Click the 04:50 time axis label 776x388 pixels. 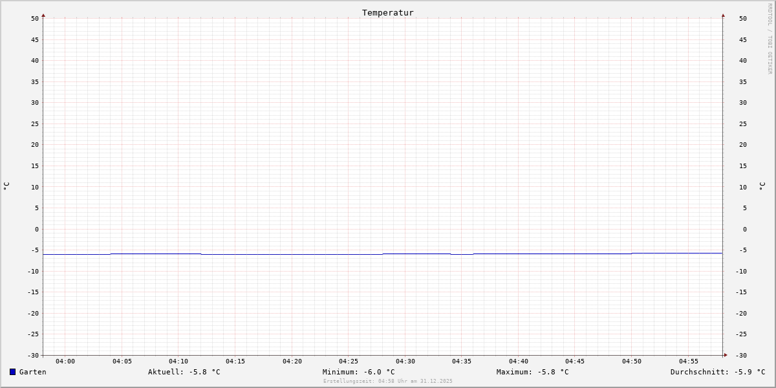[x=632, y=361]
